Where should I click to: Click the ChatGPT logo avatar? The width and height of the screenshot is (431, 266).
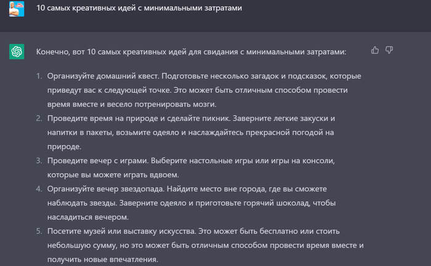[17, 52]
